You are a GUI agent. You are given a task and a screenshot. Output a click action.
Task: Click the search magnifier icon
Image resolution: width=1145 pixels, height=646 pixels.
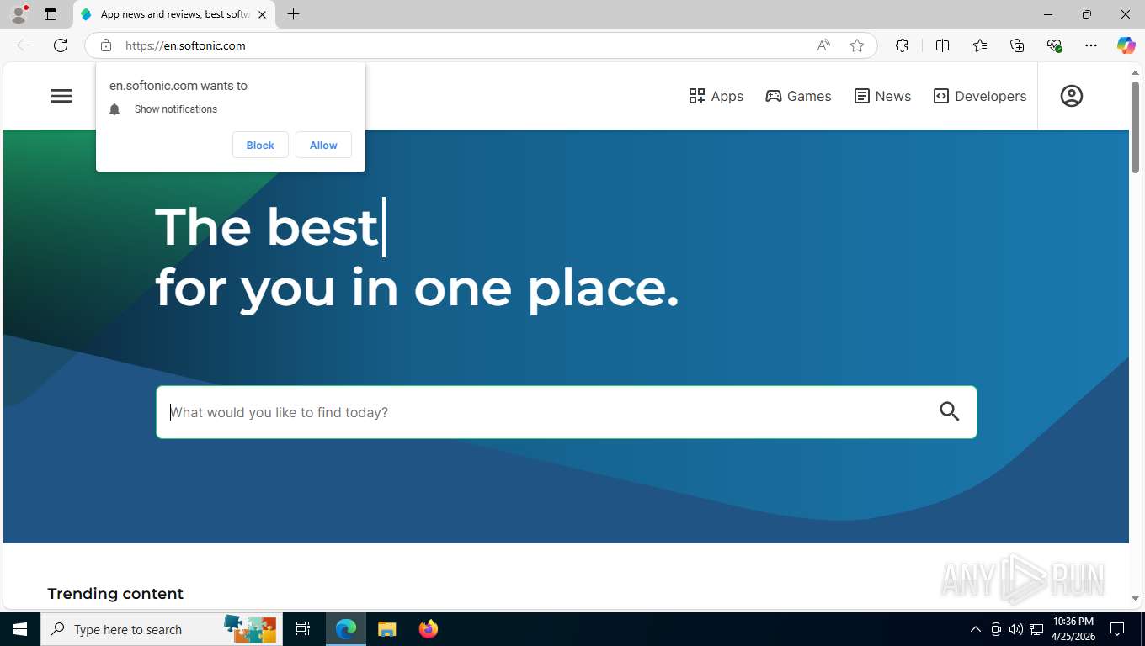950,411
